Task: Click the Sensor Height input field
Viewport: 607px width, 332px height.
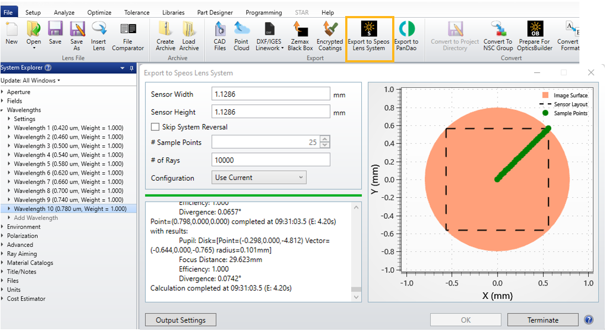Action: (271, 112)
